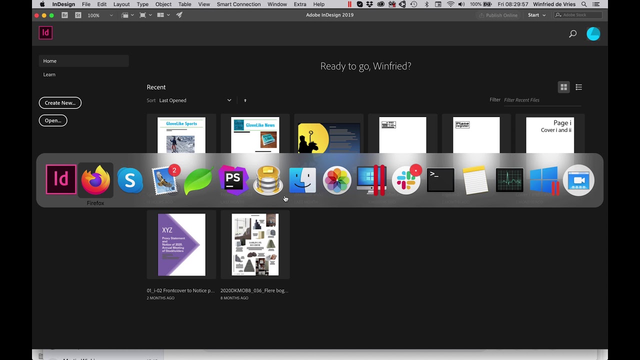Open the File menu
Image resolution: width=640 pixels, height=360 pixels.
86,4
